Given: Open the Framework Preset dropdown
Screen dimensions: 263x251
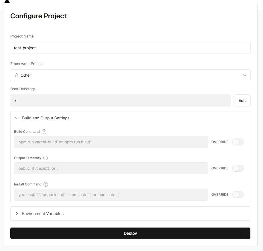Looking at the screenshot, I should coord(130,75).
